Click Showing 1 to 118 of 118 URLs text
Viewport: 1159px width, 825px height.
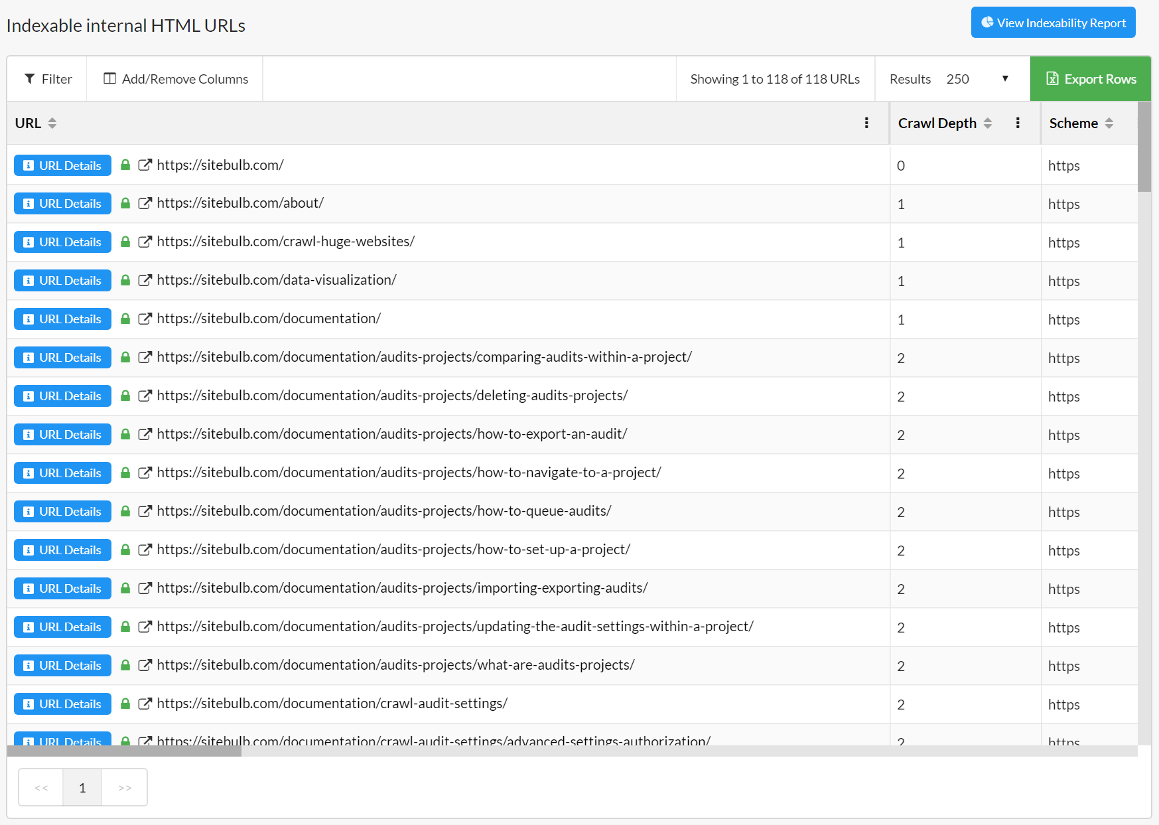click(775, 79)
